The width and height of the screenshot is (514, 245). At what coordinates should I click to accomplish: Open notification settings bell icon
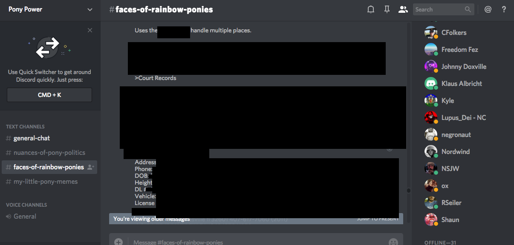pyautogui.click(x=371, y=9)
